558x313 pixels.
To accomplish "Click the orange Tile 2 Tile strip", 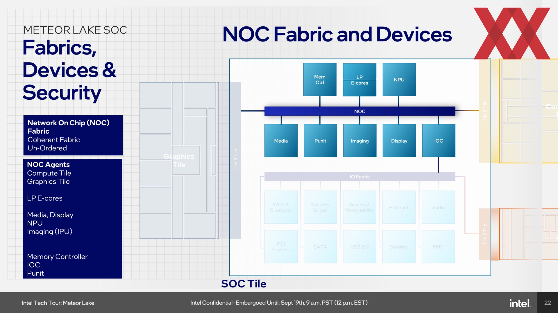I will [484, 234].
